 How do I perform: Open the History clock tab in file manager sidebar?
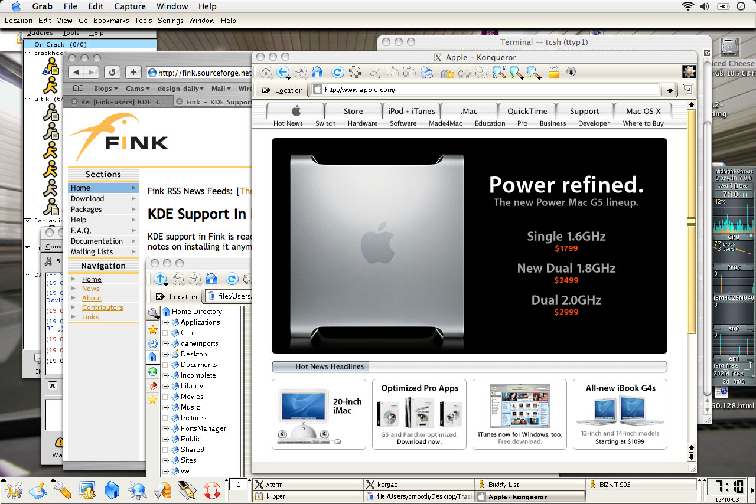click(x=153, y=343)
